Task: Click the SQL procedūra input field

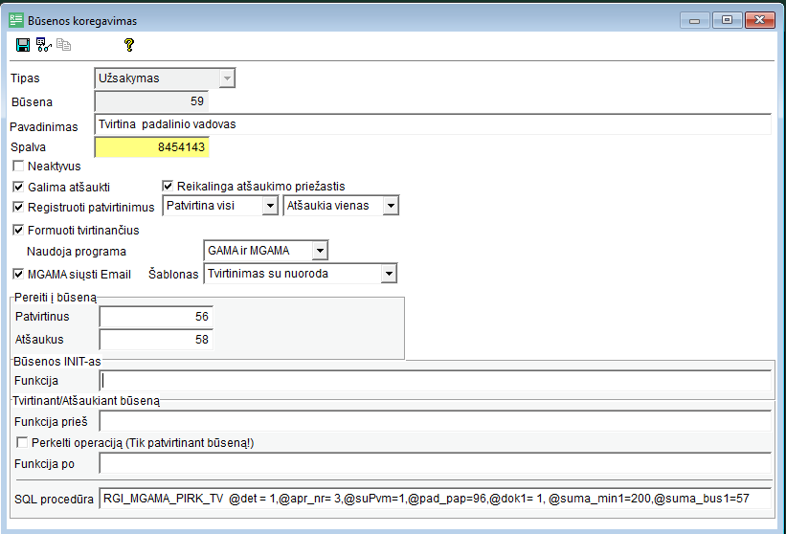Action: click(435, 499)
